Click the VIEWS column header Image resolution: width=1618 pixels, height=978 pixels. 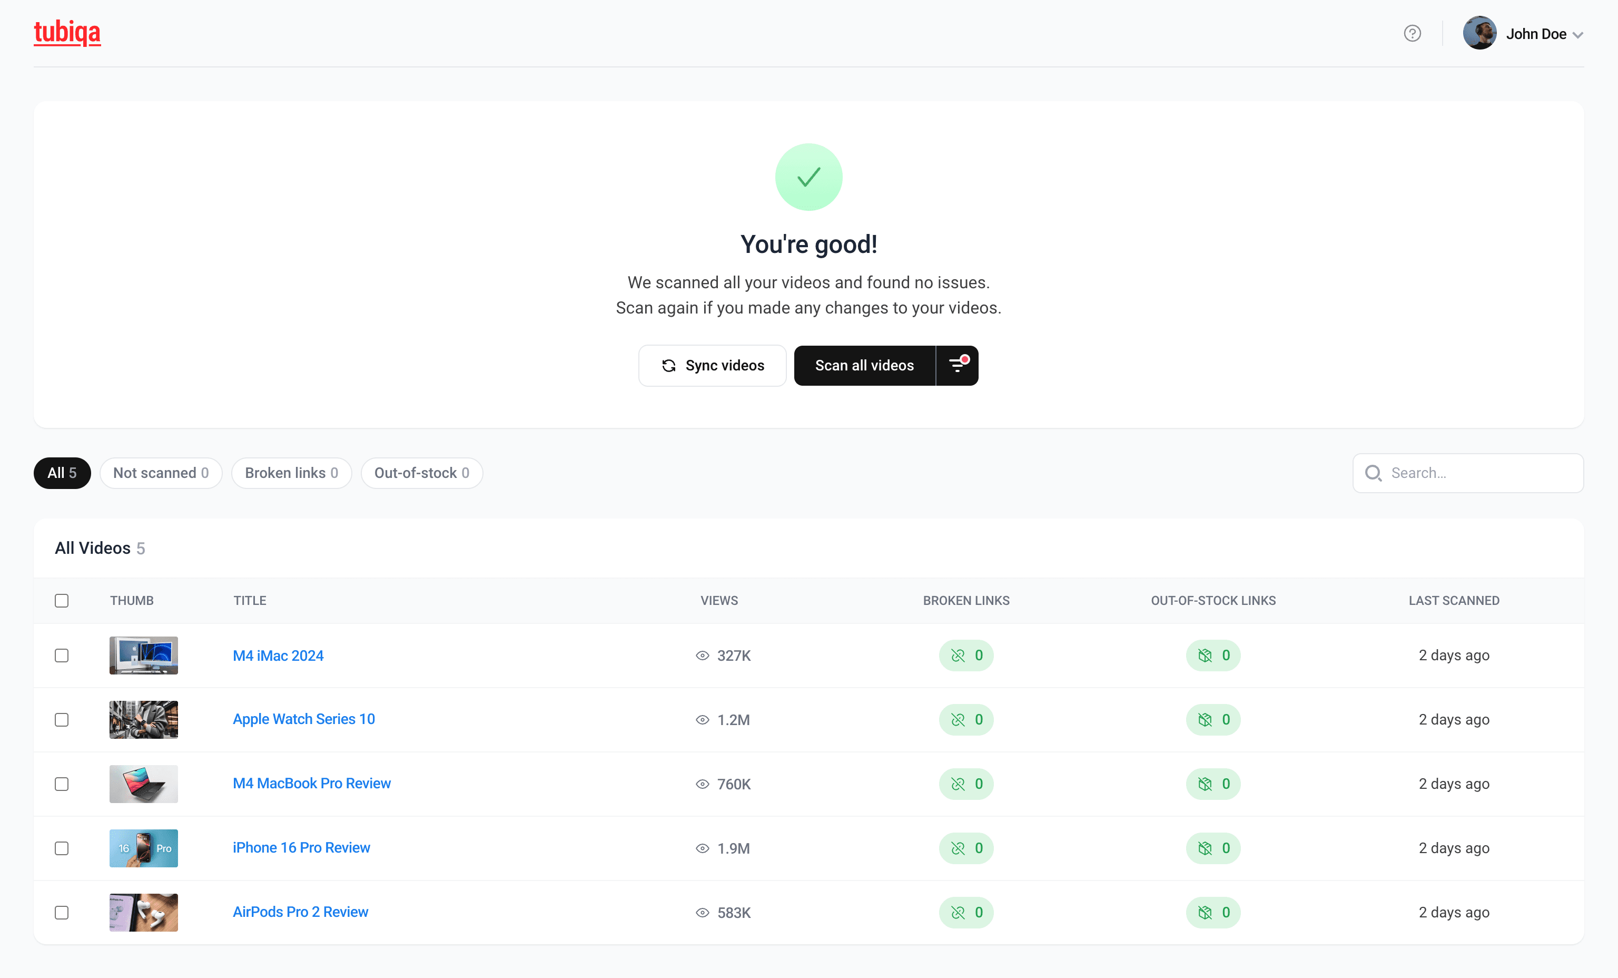coord(719,601)
